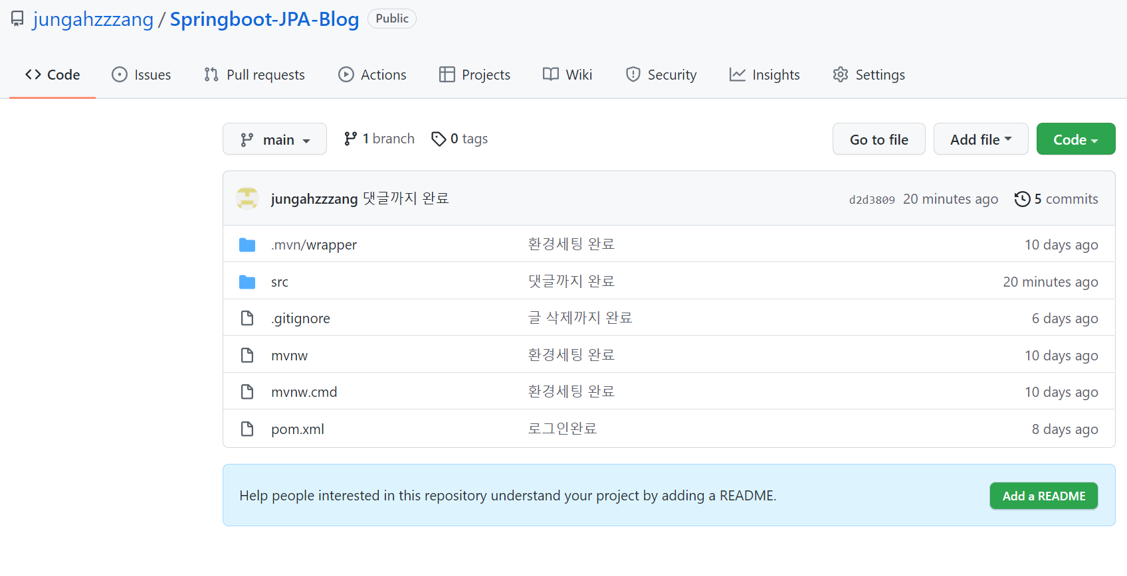Open commit message 댓글까지 완료 on src row
Image resolution: width=1127 pixels, height=576 pixels.
click(x=571, y=281)
